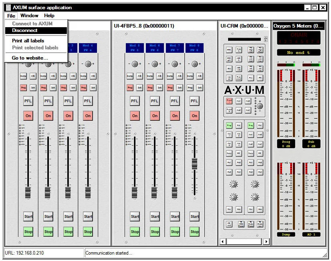Click the Dump meter label in Meters panel
The image size is (331, 261).
(286, 234)
